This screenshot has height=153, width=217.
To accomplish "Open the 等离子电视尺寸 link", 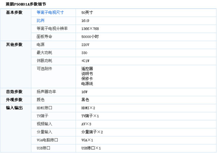I will [x=50, y=12].
